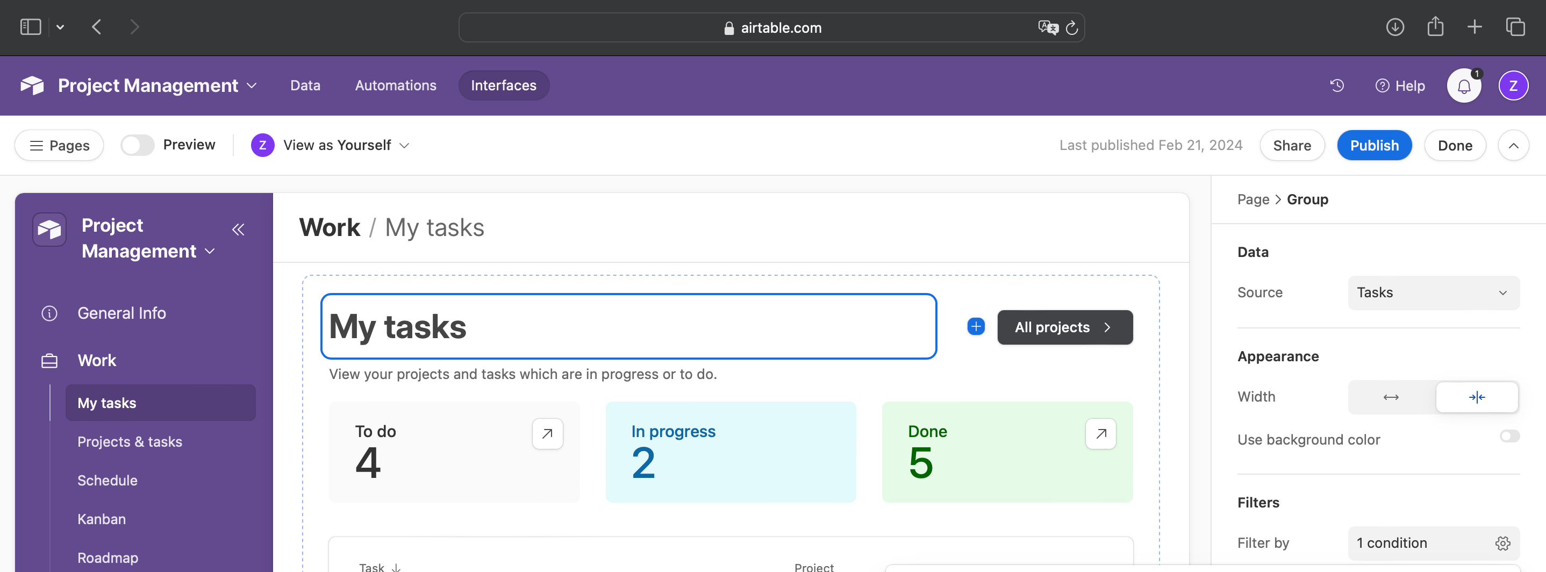Screen dimensions: 1546x572
Task: Click the Pages button
Action: click(x=60, y=145)
